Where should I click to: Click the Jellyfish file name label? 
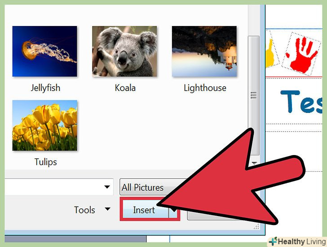coord(45,88)
